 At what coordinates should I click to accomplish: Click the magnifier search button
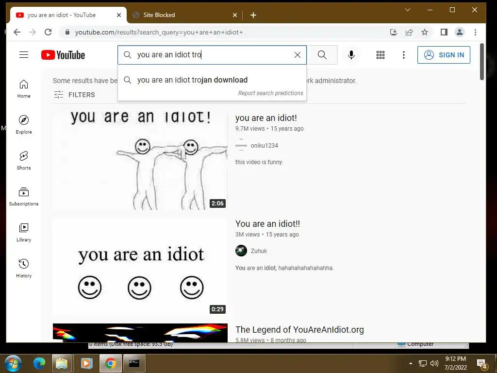[x=322, y=55]
